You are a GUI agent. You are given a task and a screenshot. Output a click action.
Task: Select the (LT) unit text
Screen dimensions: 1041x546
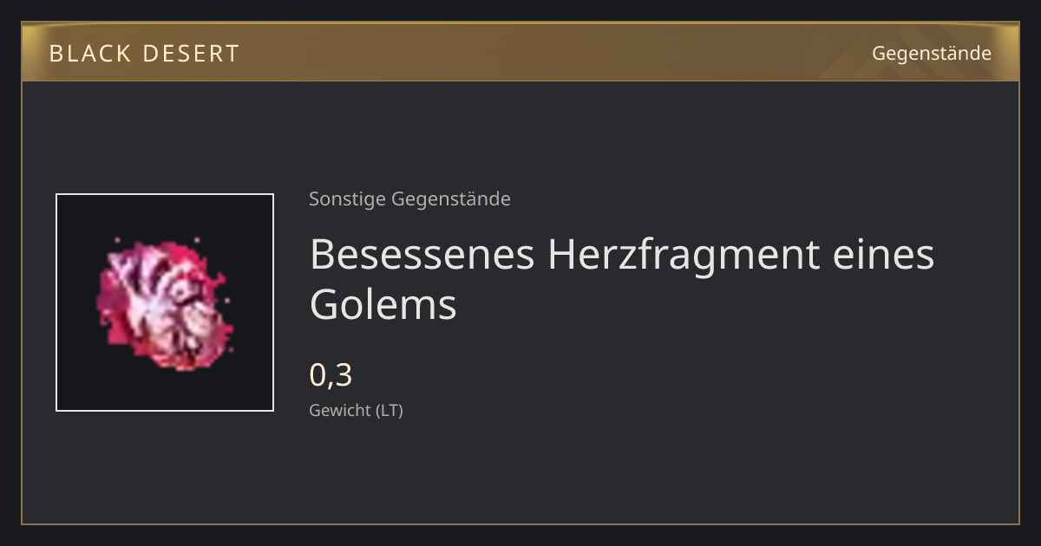click(390, 411)
